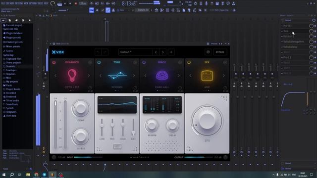
Task: Switch Dynamics mode with left arrow
Action: pyautogui.click(x=55, y=76)
